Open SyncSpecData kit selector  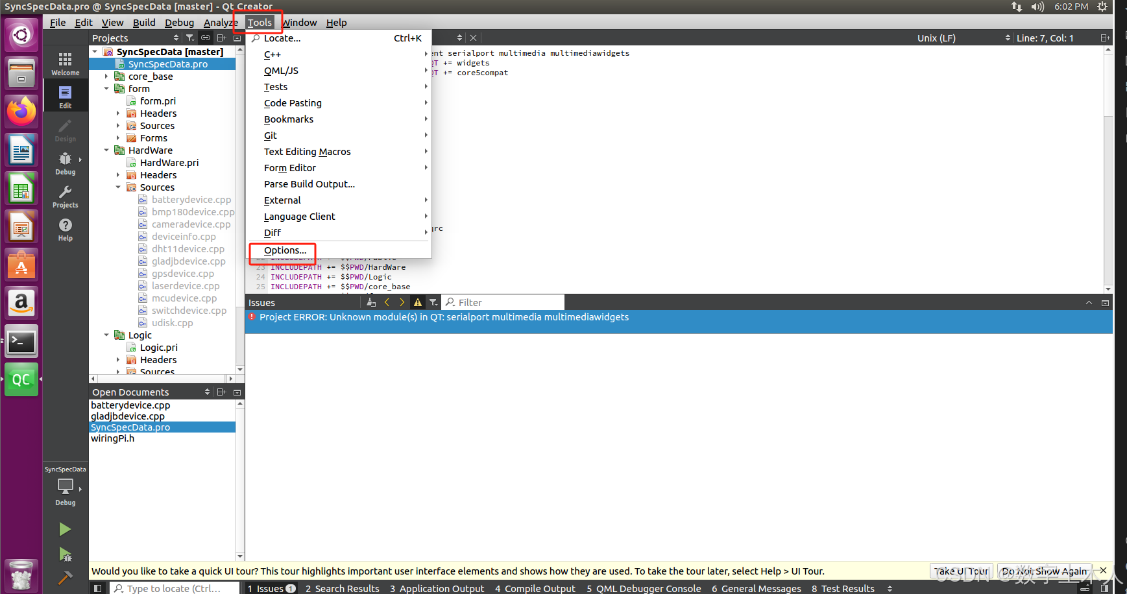pos(65,485)
